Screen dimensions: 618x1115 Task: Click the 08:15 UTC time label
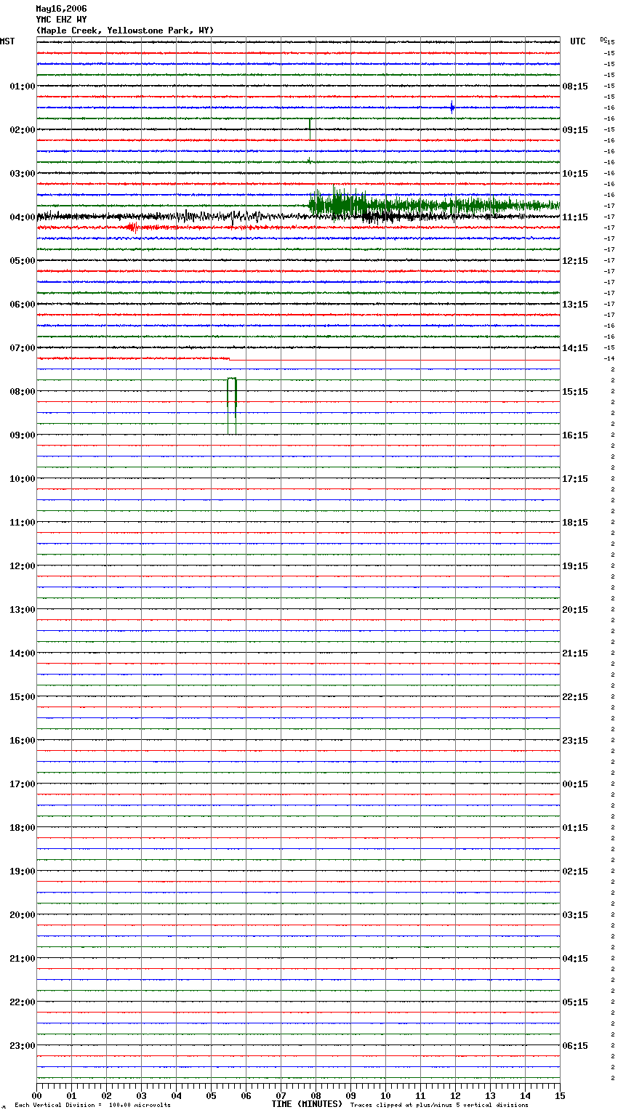pyautogui.click(x=575, y=86)
